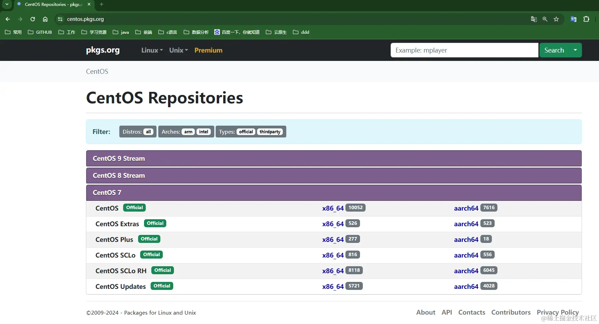Open the GITHUB bookmarks folder
599x324 pixels.
point(40,32)
